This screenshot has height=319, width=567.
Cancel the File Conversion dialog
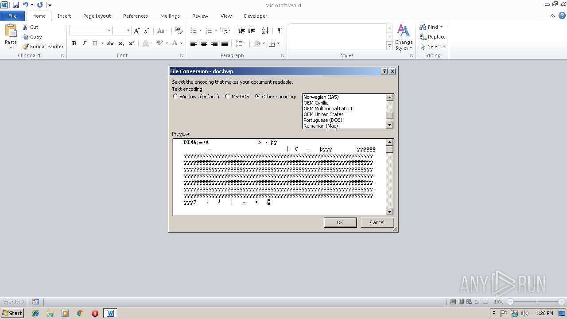377,222
